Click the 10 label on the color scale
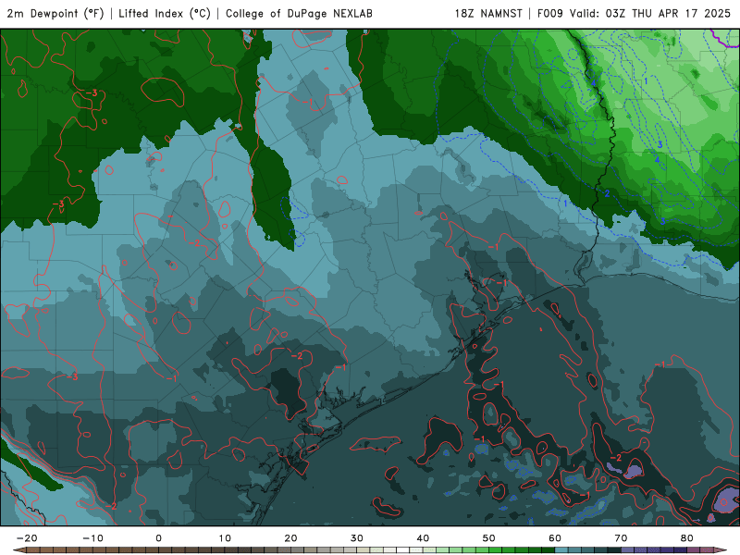740x555 pixels. pyautogui.click(x=225, y=538)
